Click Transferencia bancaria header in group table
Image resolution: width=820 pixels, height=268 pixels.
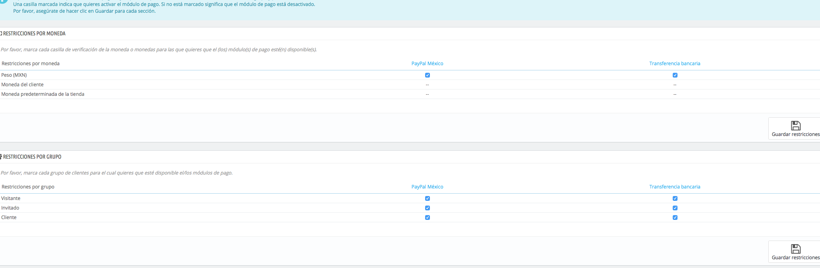click(675, 187)
